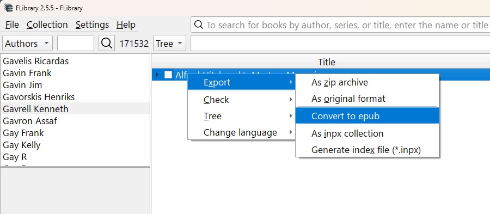Viewport: 490px width, 214px height.
Task: Choose As original format export option
Action: tap(367, 99)
